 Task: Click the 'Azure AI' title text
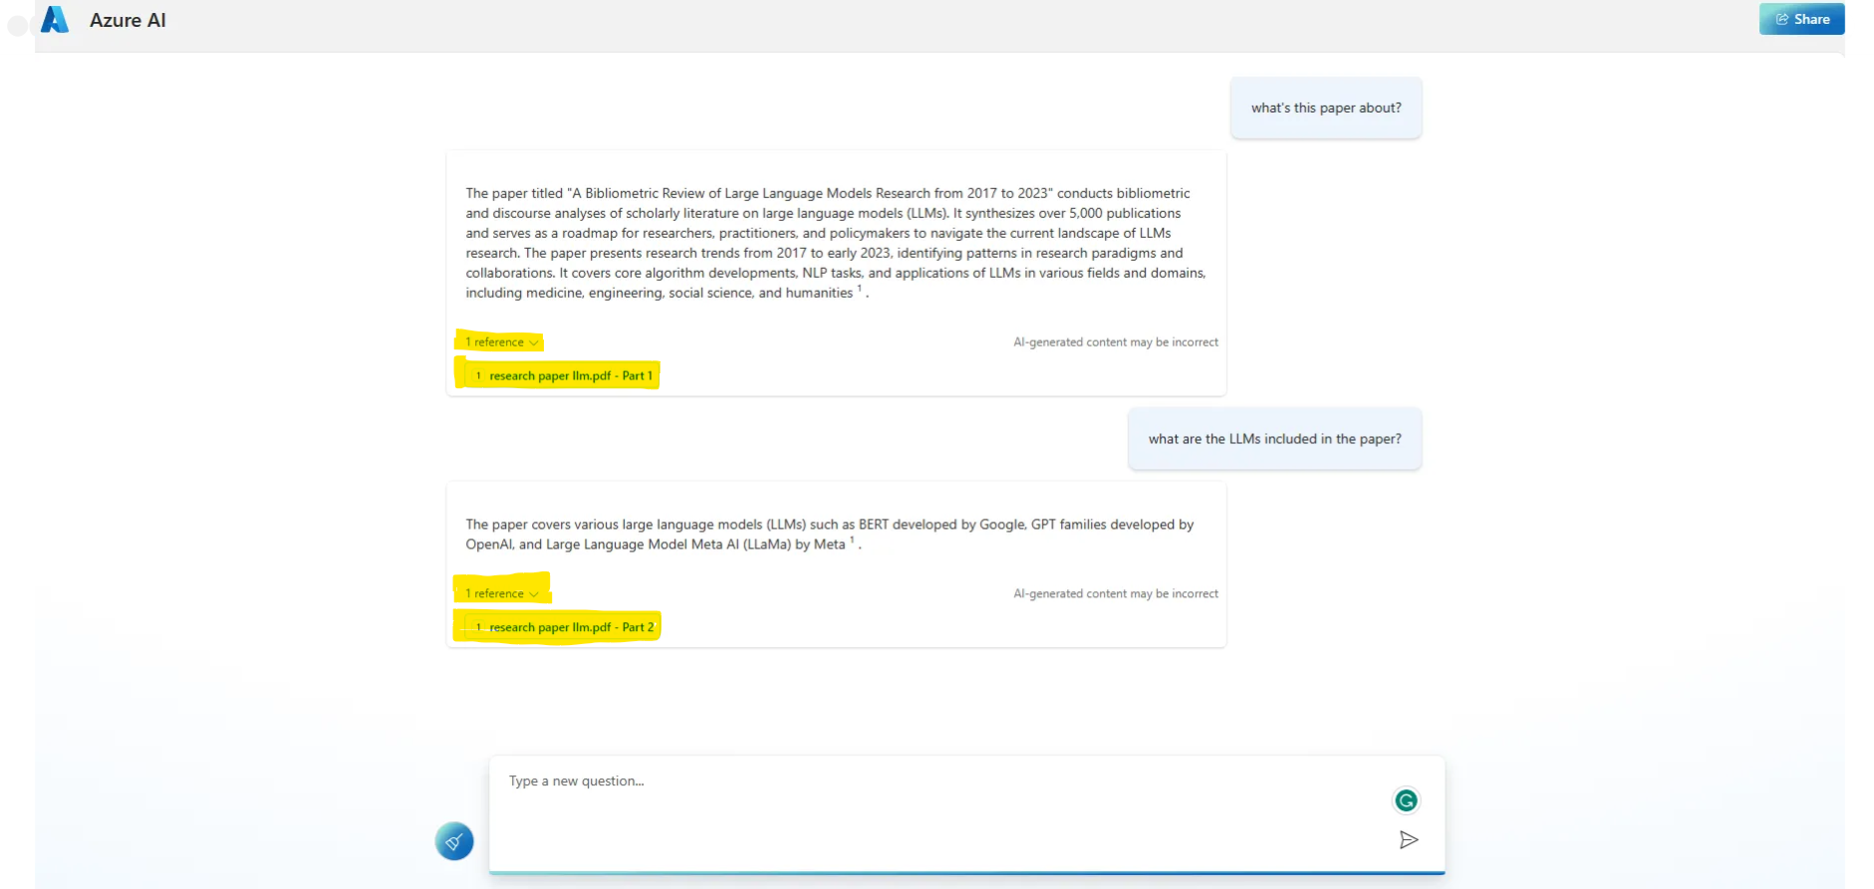[128, 20]
